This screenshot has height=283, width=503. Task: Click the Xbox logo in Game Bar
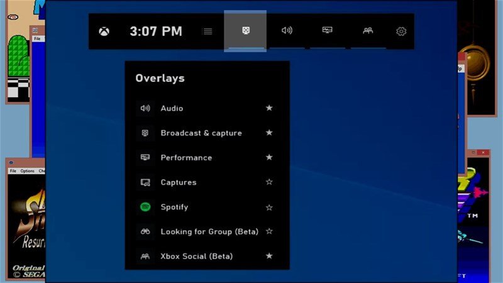104,31
